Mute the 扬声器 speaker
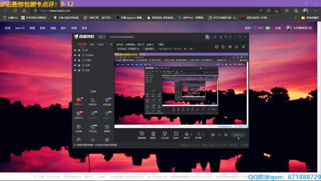Image resolution: width=321 pixels, height=181 pixels. [x=198, y=135]
